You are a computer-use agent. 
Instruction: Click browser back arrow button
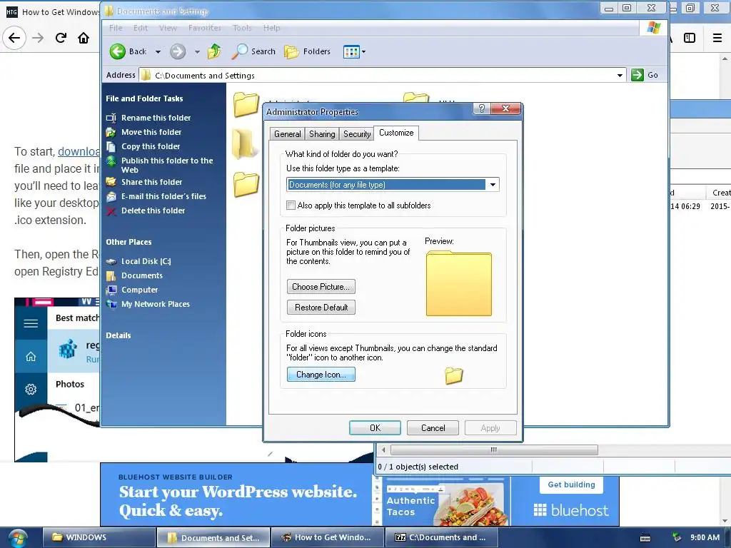14,38
